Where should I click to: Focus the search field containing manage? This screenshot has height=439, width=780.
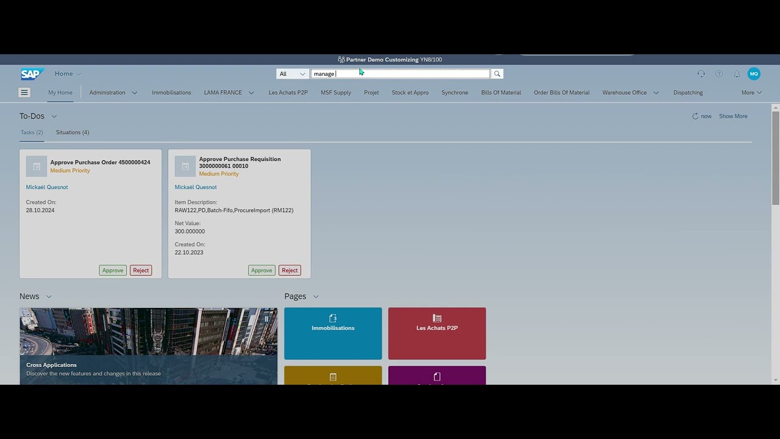point(400,74)
